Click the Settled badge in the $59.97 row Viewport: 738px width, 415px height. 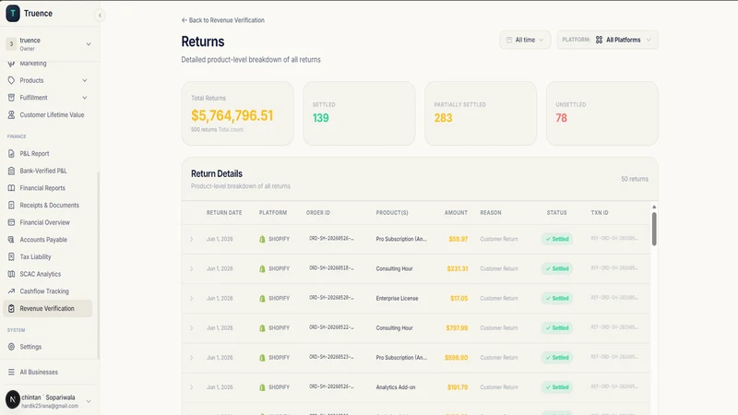[557, 239]
